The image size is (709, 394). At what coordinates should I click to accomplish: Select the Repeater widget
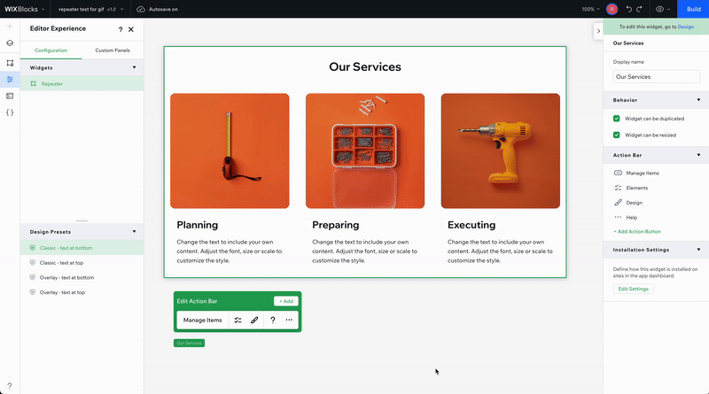82,83
